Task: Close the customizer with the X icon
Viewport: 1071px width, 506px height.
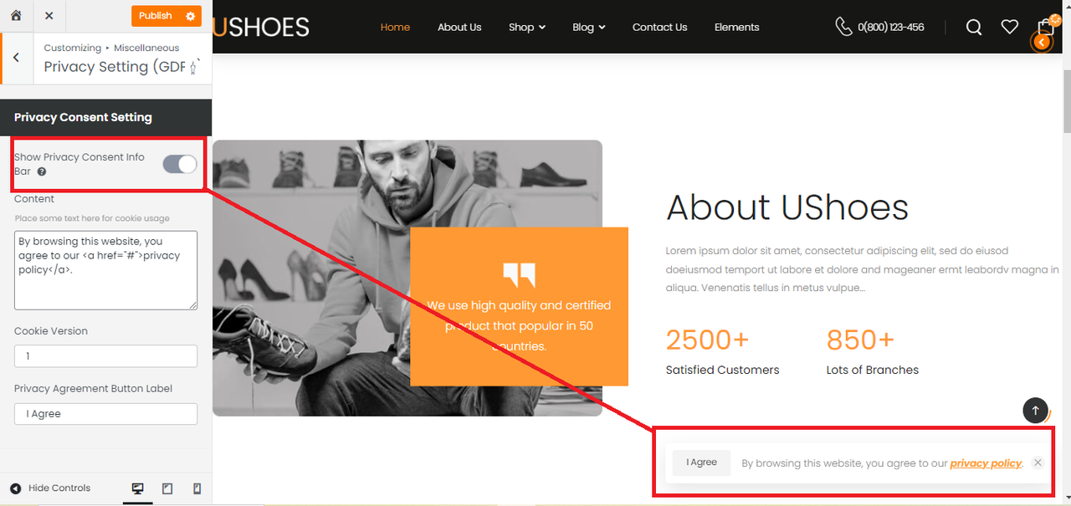Action: point(49,16)
